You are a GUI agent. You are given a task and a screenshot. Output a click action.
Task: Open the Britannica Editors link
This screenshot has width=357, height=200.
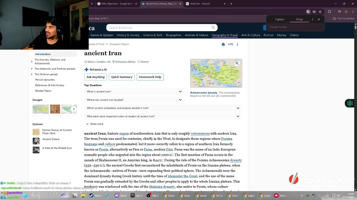pos(125,62)
